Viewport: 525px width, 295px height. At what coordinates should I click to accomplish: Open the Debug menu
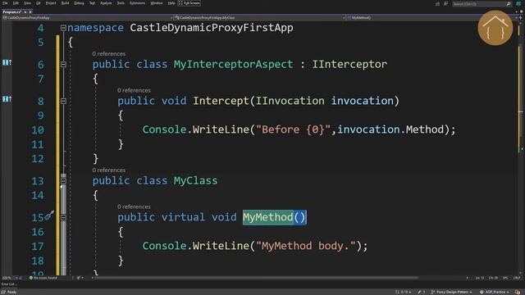[x=79, y=3]
